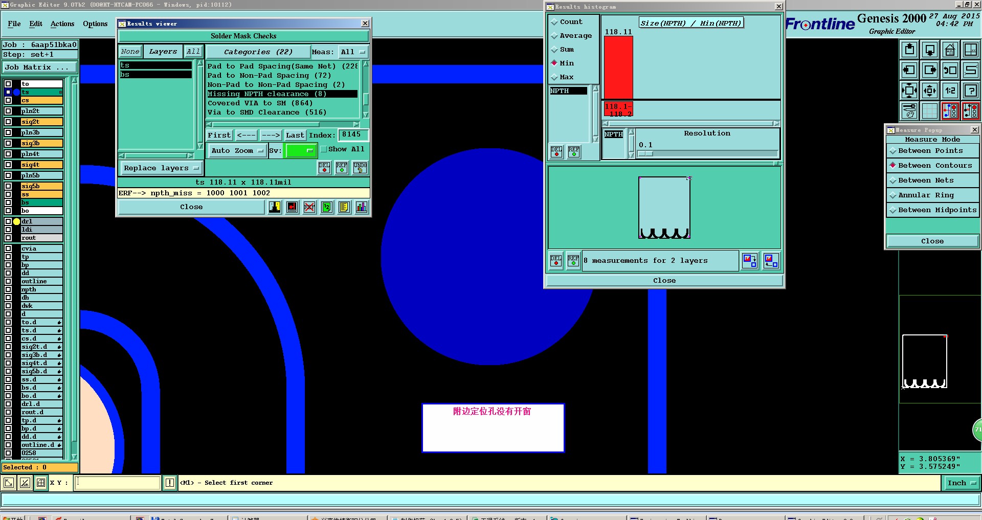The height and width of the screenshot is (520, 982).
Task: Click the black nets traffic-light icon
Action: pyautogui.click(x=970, y=110)
